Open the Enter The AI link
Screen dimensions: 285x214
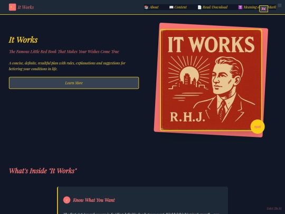[x=274, y=208]
